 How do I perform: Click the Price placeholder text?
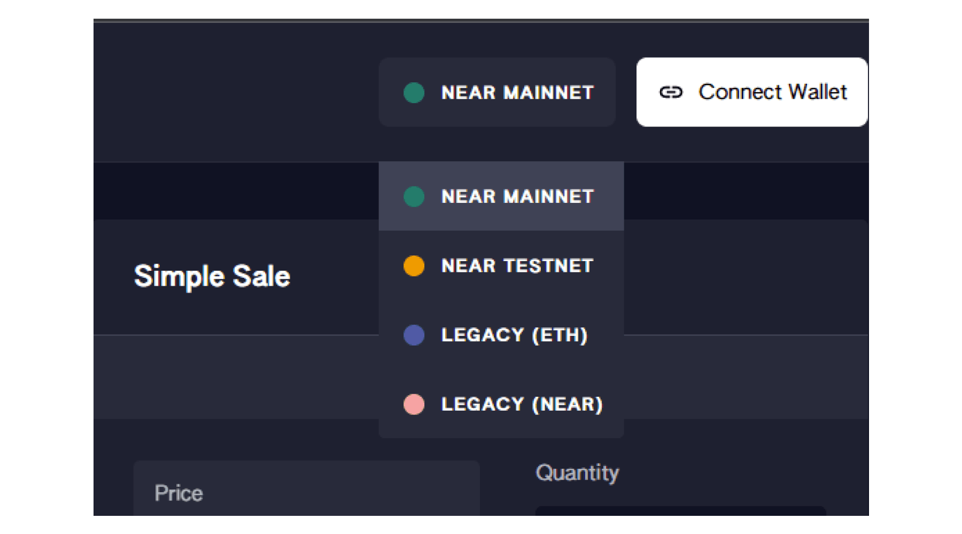[179, 493]
